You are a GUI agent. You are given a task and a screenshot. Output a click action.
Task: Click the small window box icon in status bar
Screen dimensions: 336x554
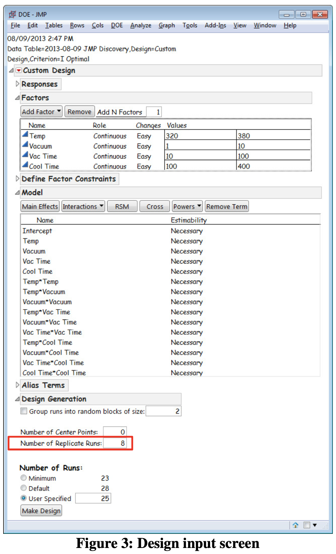point(307,525)
